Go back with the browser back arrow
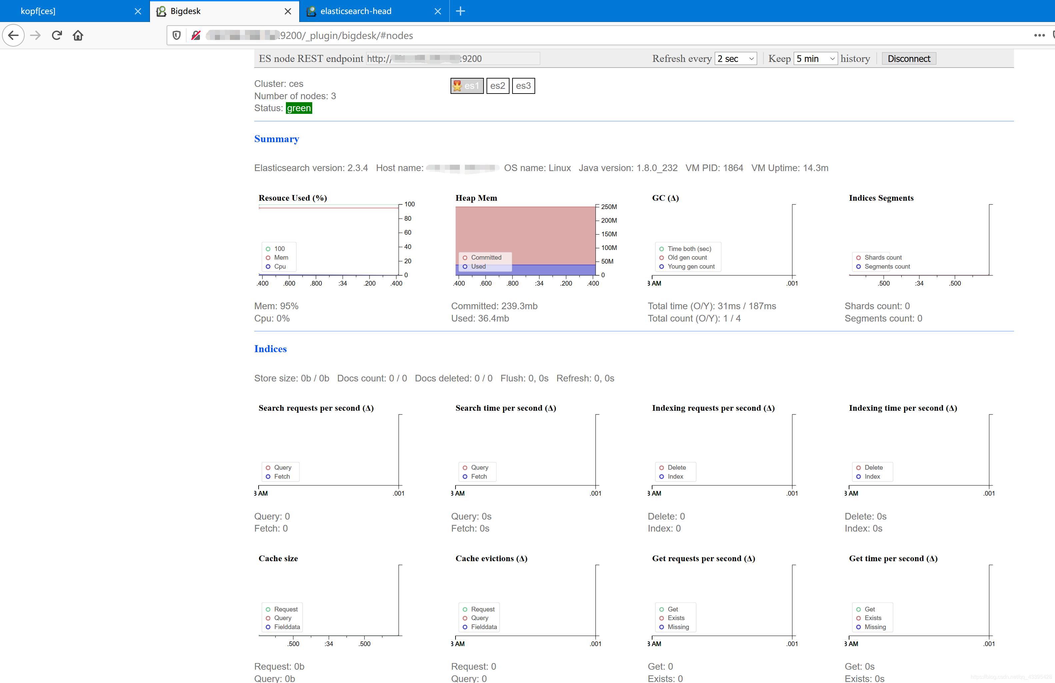The image size is (1055, 683). pyautogui.click(x=13, y=35)
